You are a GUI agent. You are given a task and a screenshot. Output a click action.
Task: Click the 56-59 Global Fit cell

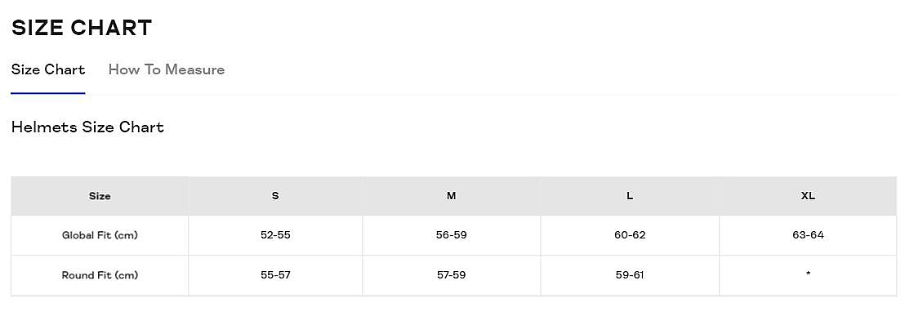click(x=452, y=235)
